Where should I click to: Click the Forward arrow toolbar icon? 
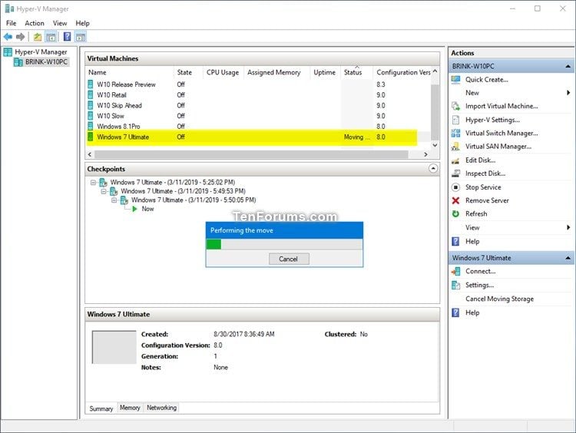(20, 37)
